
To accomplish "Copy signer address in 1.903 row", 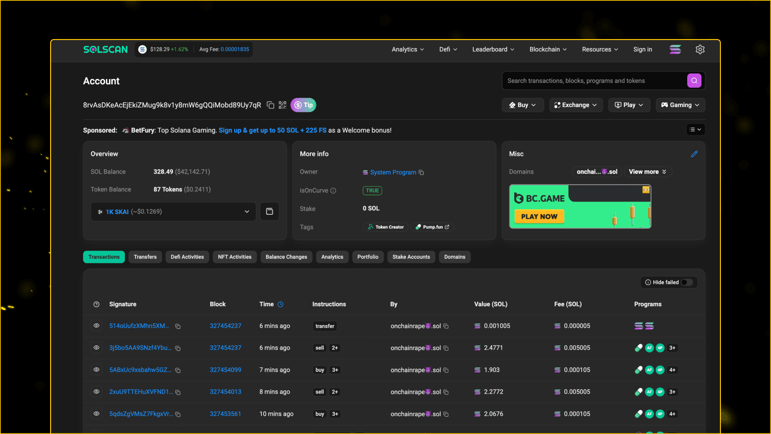I will coord(446,370).
